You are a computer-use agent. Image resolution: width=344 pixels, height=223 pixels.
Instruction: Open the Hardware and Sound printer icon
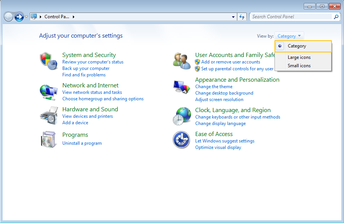click(49, 115)
